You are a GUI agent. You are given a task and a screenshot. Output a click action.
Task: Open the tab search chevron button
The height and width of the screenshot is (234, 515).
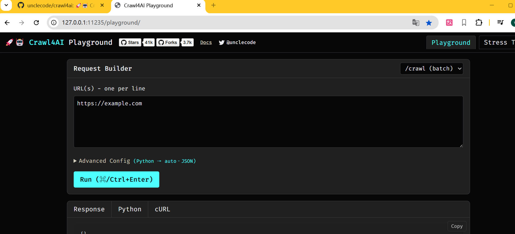(6, 5)
